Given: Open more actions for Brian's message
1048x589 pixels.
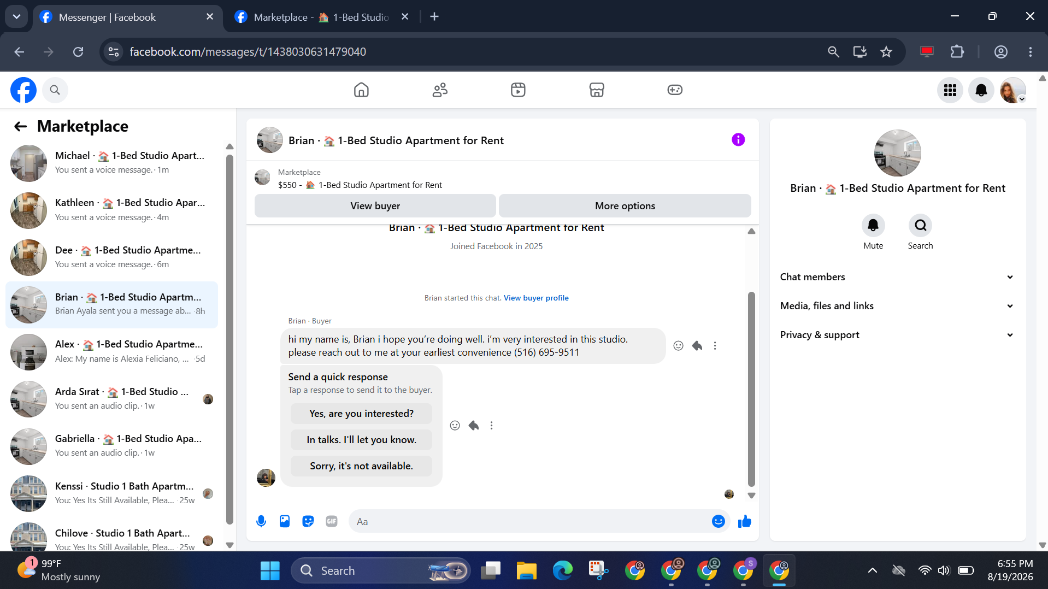Looking at the screenshot, I should coord(715,346).
